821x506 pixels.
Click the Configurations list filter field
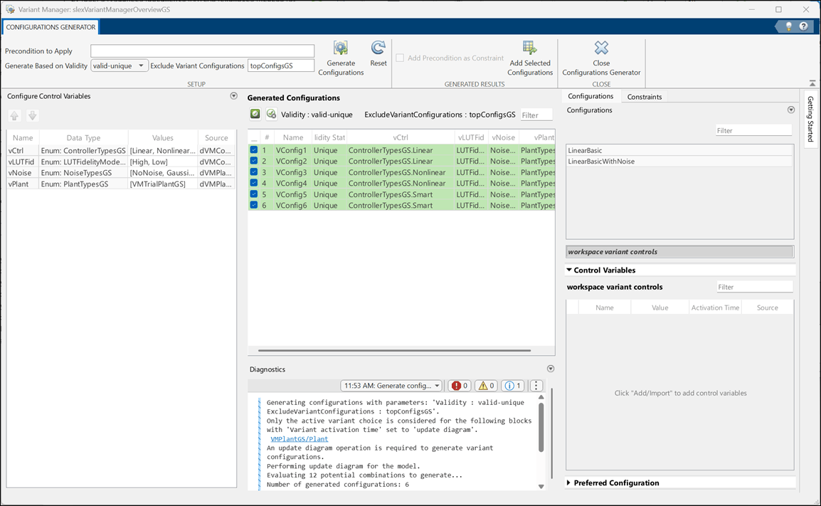(753, 130)
